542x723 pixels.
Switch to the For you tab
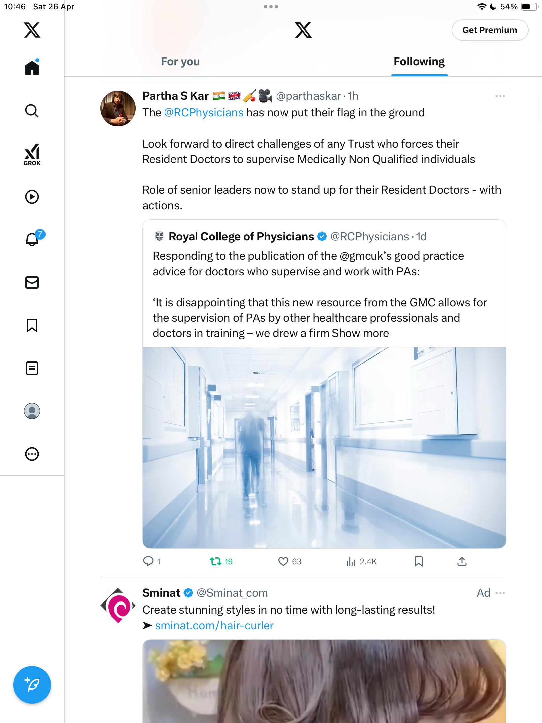[x=180, y=62]
